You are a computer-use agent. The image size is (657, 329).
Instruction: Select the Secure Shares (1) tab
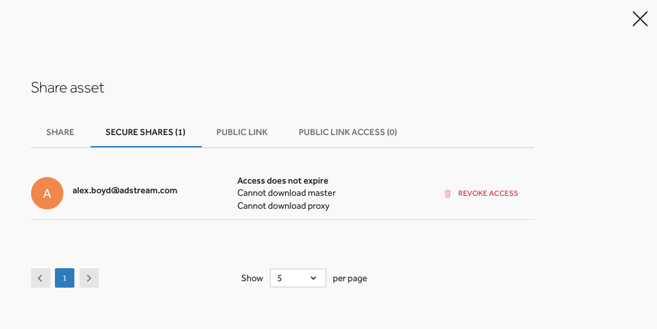145,133
